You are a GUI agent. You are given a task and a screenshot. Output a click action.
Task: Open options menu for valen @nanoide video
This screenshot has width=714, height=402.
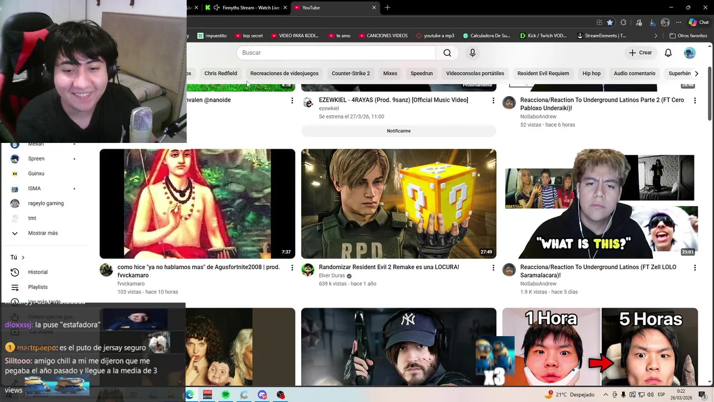point(292,100)
